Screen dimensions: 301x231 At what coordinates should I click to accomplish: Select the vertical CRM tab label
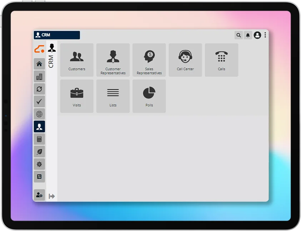(x=51, y=55)
